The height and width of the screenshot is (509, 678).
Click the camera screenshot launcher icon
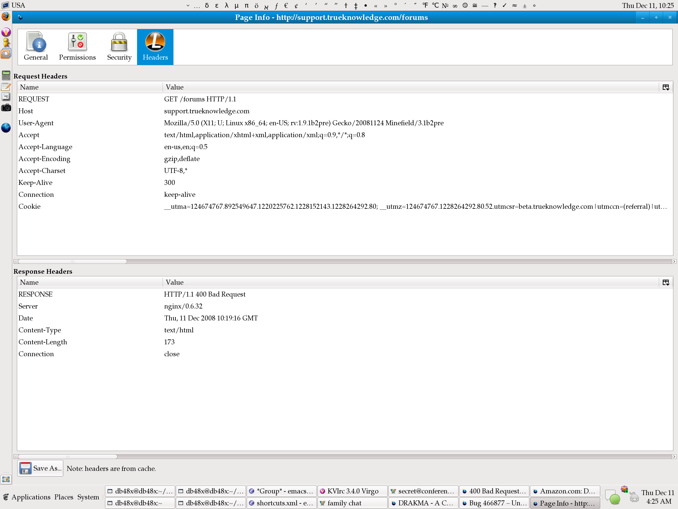click(6, 108)
